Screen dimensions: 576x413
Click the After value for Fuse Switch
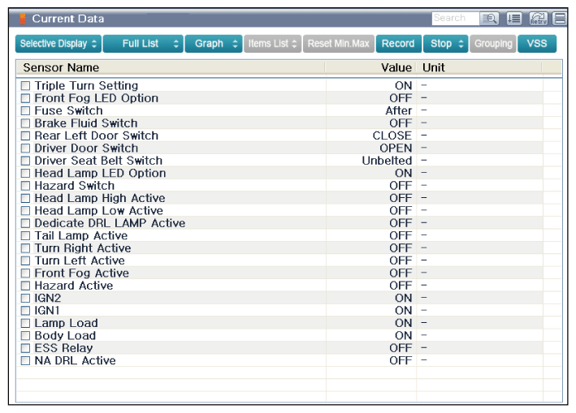point(399,111)
